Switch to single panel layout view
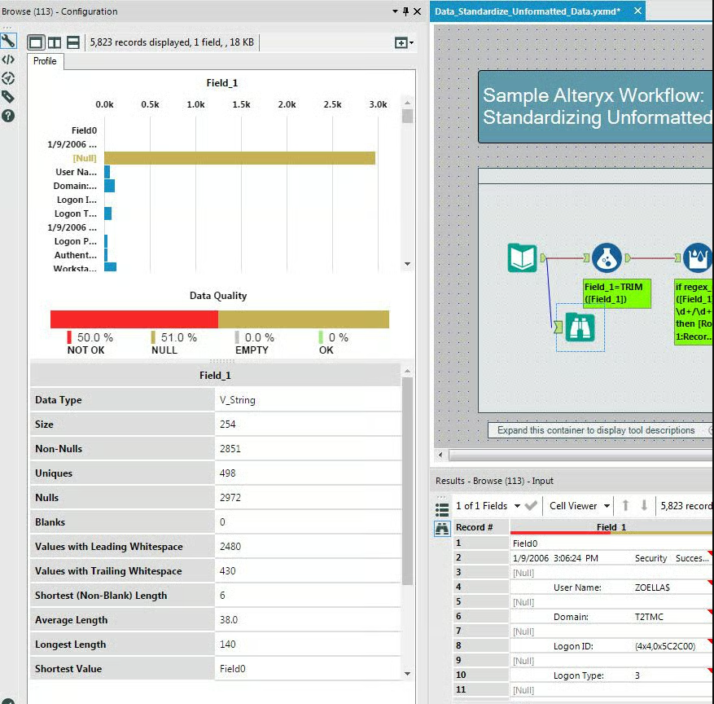The height and width of the screenshot is (704, 714). (x=36, y=43)
